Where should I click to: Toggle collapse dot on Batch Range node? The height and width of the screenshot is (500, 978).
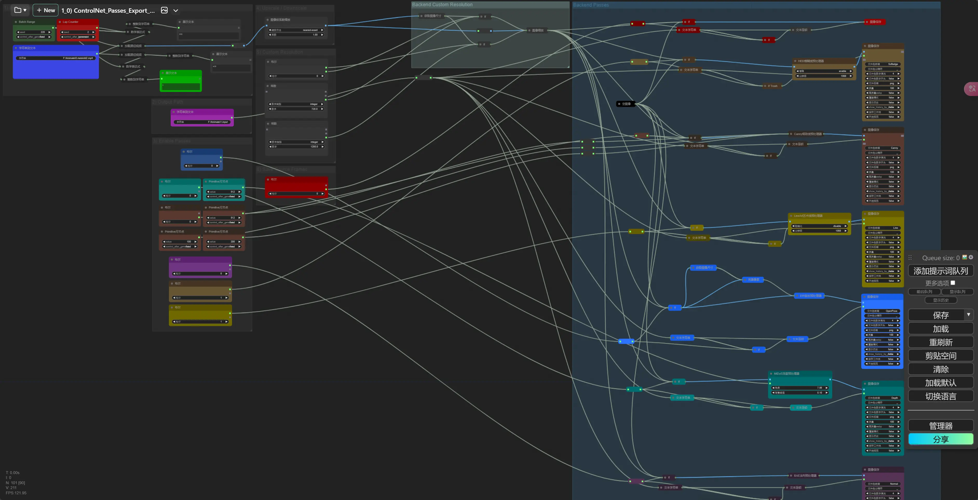16,22
